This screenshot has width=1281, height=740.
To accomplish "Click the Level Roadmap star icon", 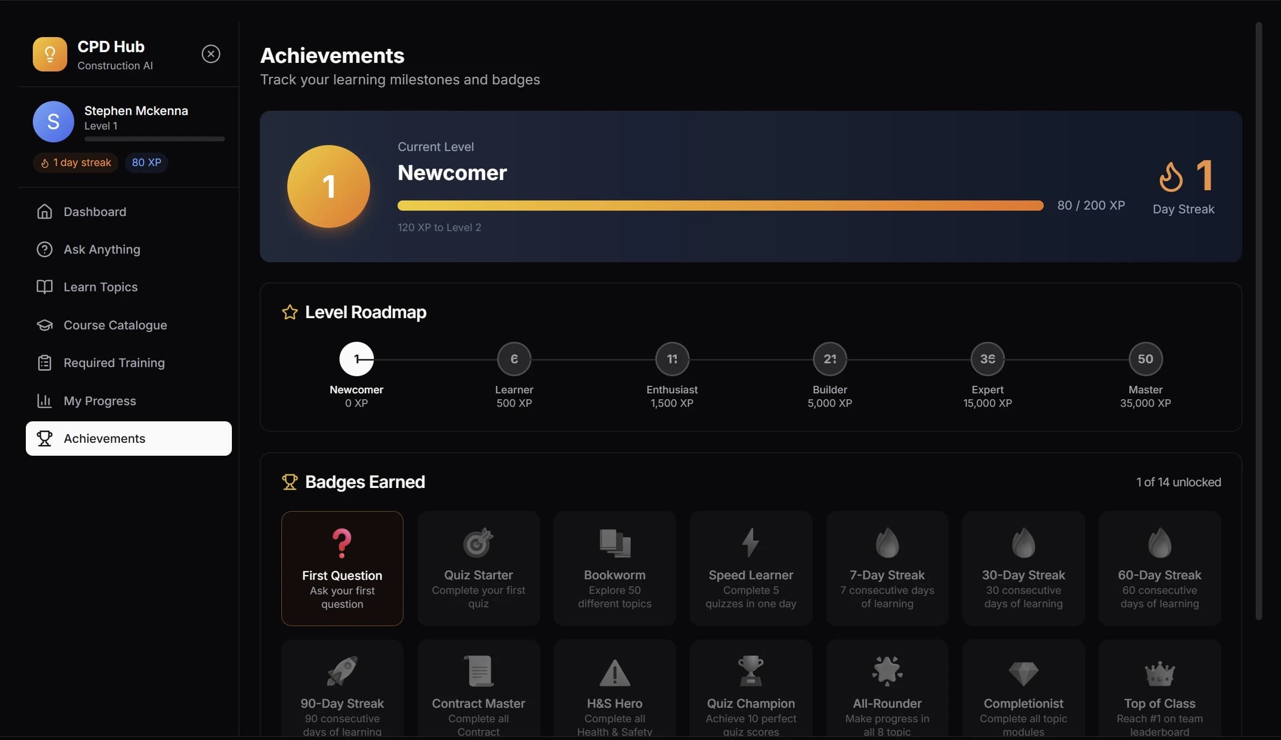I will coord(289,312).
